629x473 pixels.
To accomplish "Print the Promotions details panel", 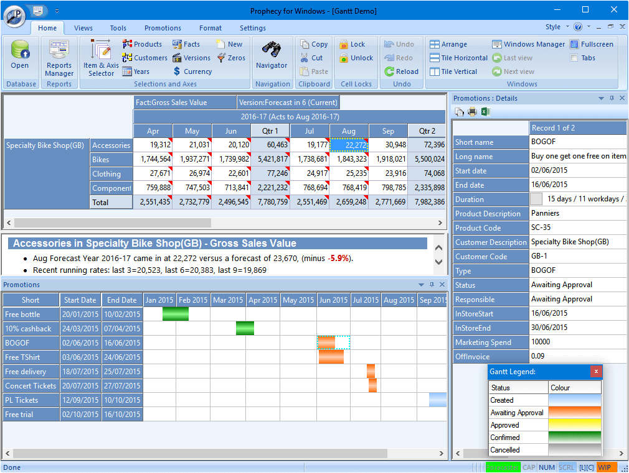I will (471, 111).
